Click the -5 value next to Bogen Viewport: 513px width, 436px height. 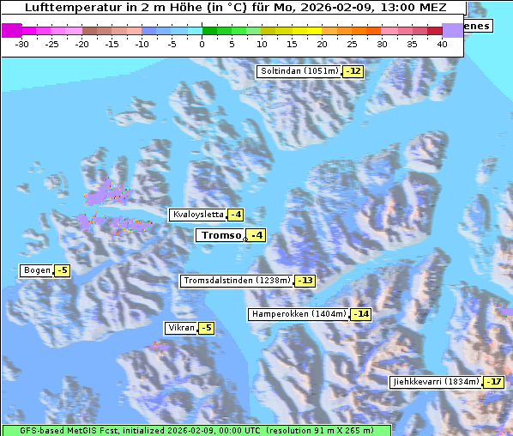(x=62, y=270)
